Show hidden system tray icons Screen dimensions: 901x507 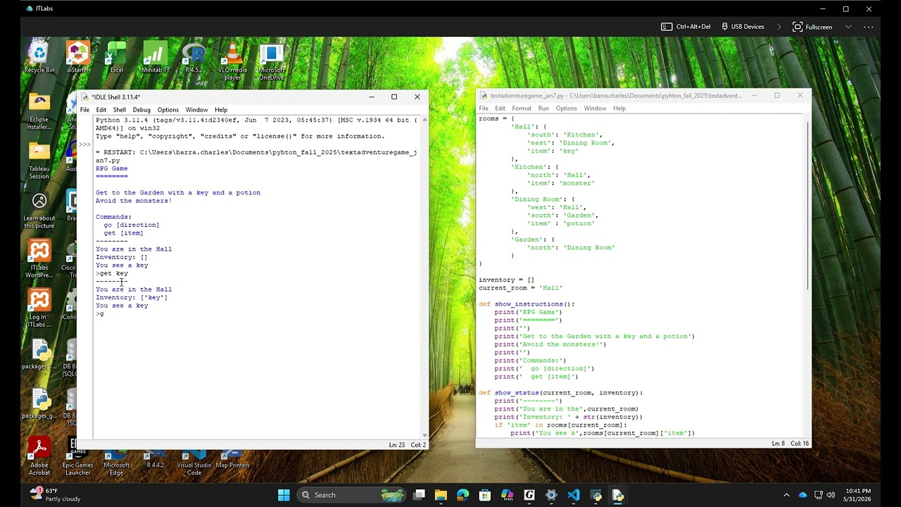click(x=786, y=495)
